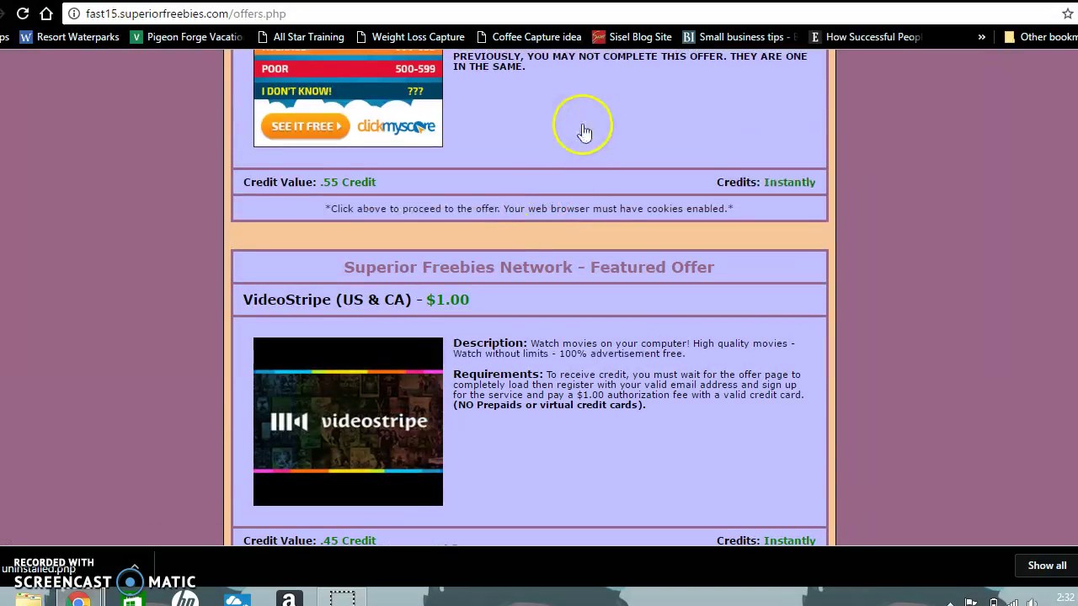Image resolution: width=1078 pixels, height=606 pixels.
Task: Click the VideoStripe (US & CA) offer title
Action: pos(327,300)
